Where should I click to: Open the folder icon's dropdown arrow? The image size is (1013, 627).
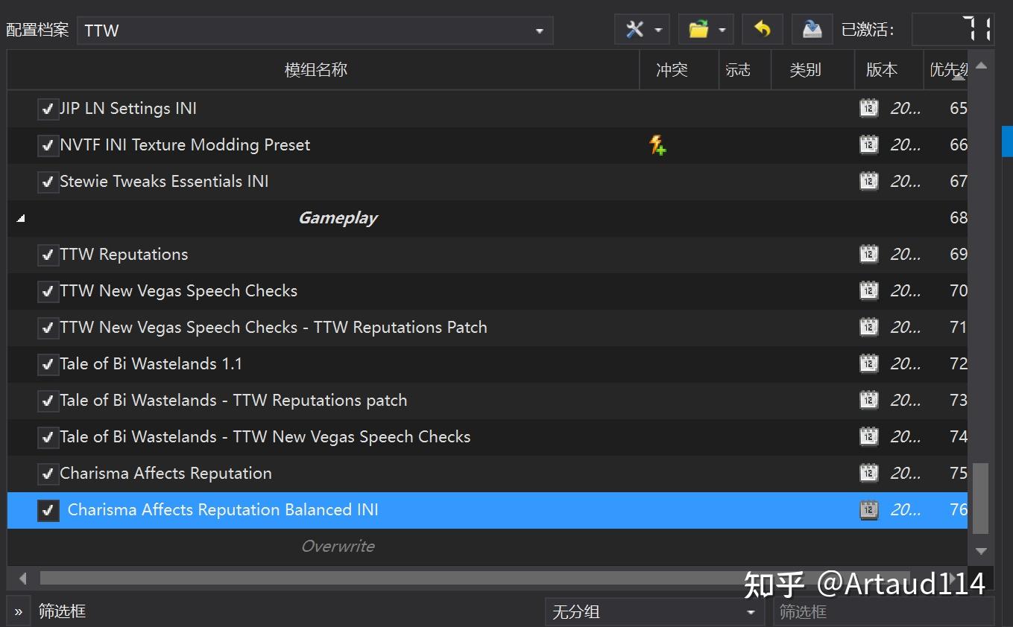tap(721, 29)
